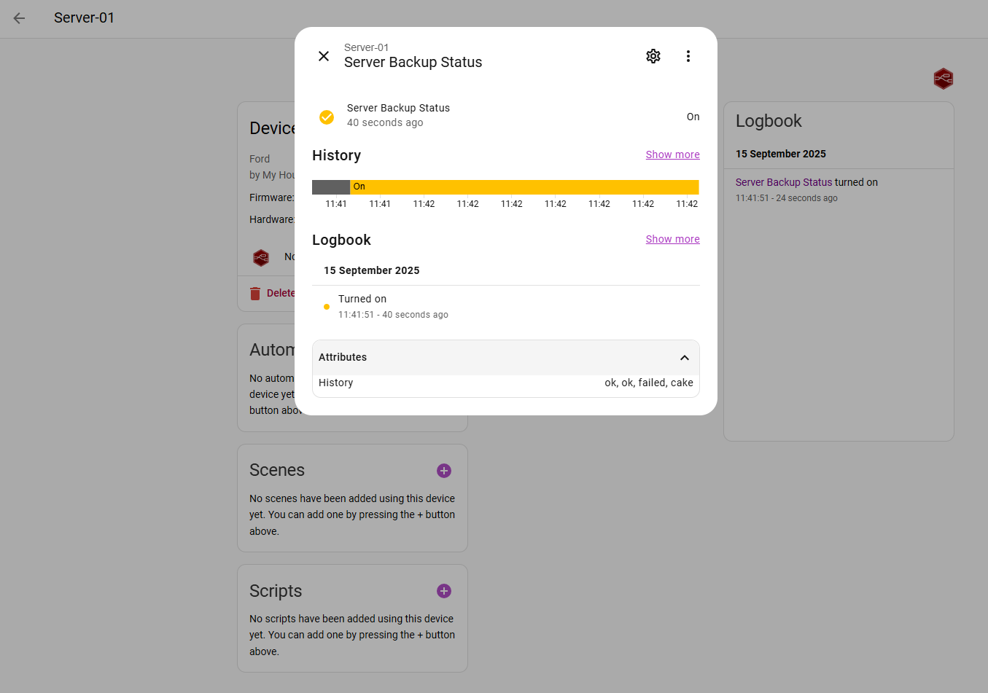988x693 pixels.
Task: Click the red integration icon in the Device card
Action: [261, 257]
